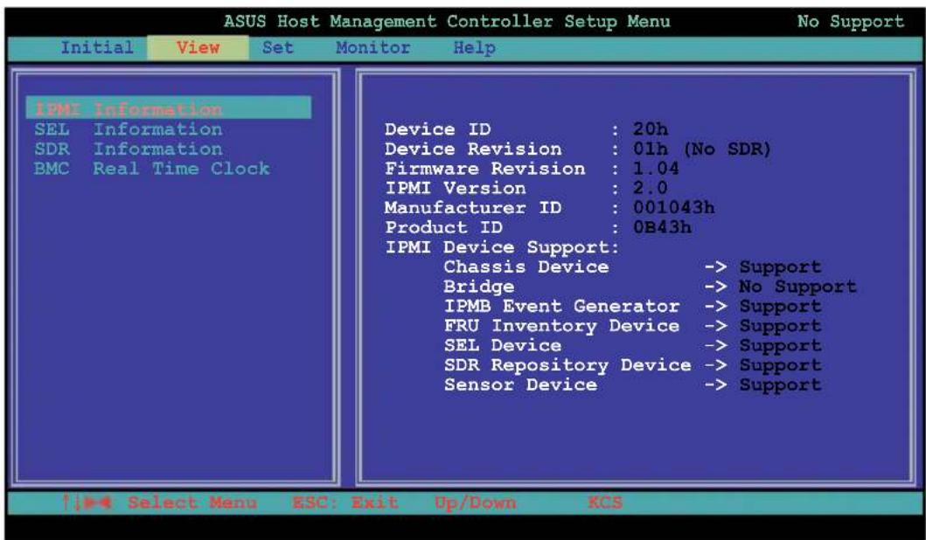The height and width of the screenshot is (540, 926).
Task: Click the IPMI Version 2.0 value
Action: (651, 188)
